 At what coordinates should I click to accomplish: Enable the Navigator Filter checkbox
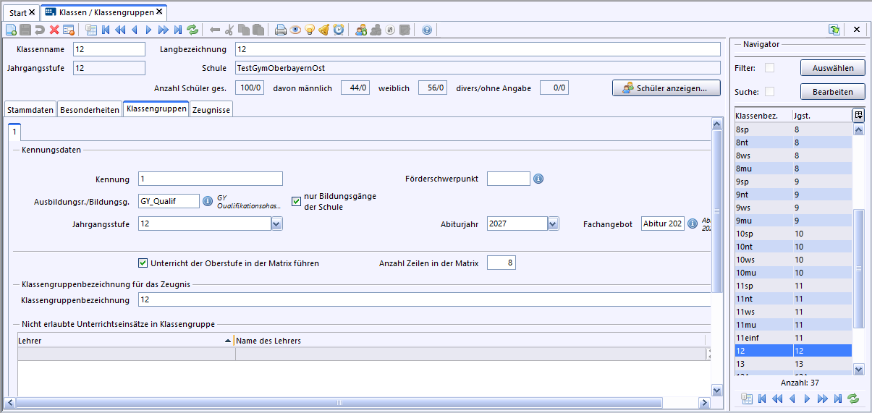(x=770, y=68)
